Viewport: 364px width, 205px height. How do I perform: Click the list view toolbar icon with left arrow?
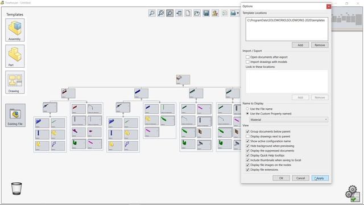click(179, 13)
